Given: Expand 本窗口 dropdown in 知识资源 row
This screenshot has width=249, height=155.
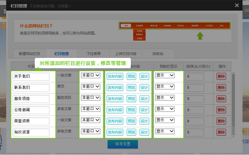Looking at the screenshot, I should point(91,131).
